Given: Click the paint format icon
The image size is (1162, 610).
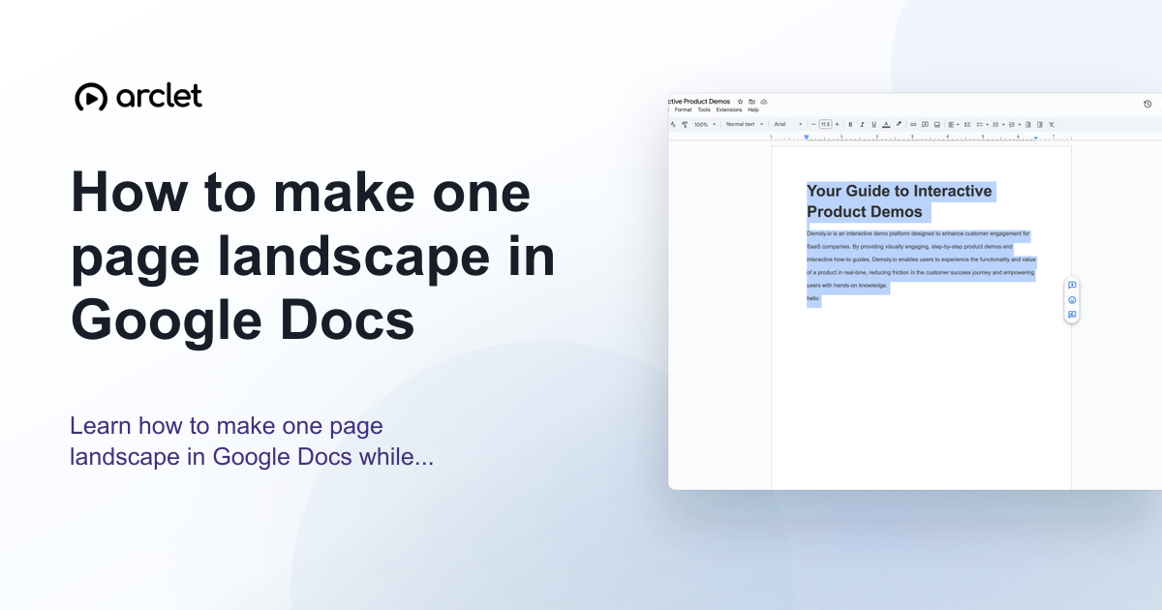Looking at the screenshot, I should (685, 124).
